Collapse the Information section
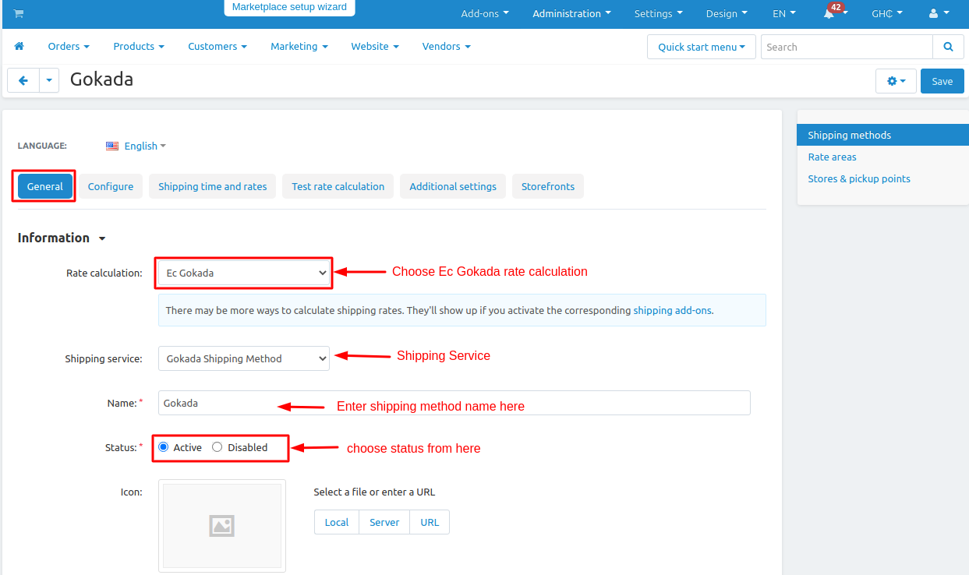Screen dimensions: 969x575 pyautogui.click(x=62, y=238)
